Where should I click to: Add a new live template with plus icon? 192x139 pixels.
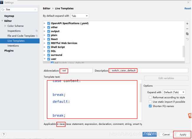point(187,24)
